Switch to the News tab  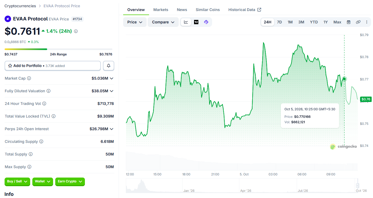click(x=182, y=10)
